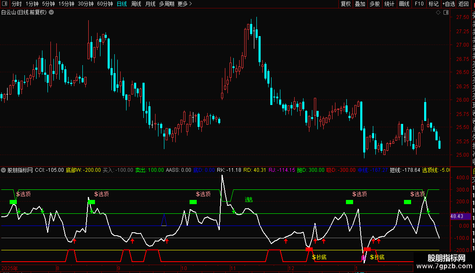This screenshot has width=475, height=273.
Task: Click the F10 company info button
Action: [419, 4]
